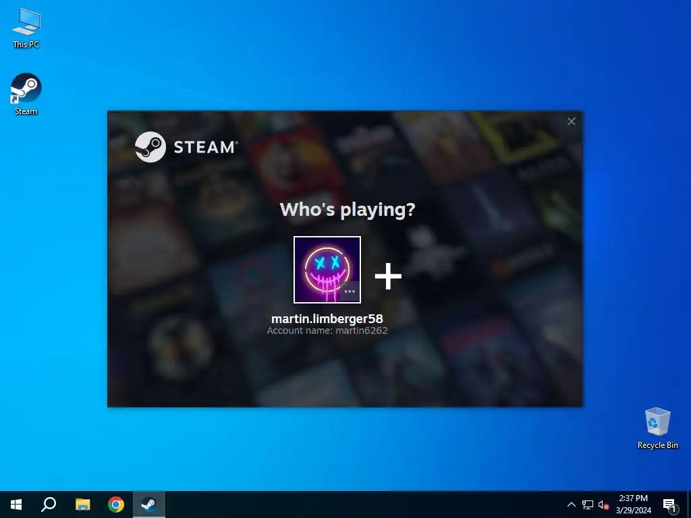Click the 'Account name: martin6262' text
Image resolution: width=691 pixels, height=518 pixels.
coord(327,330)
